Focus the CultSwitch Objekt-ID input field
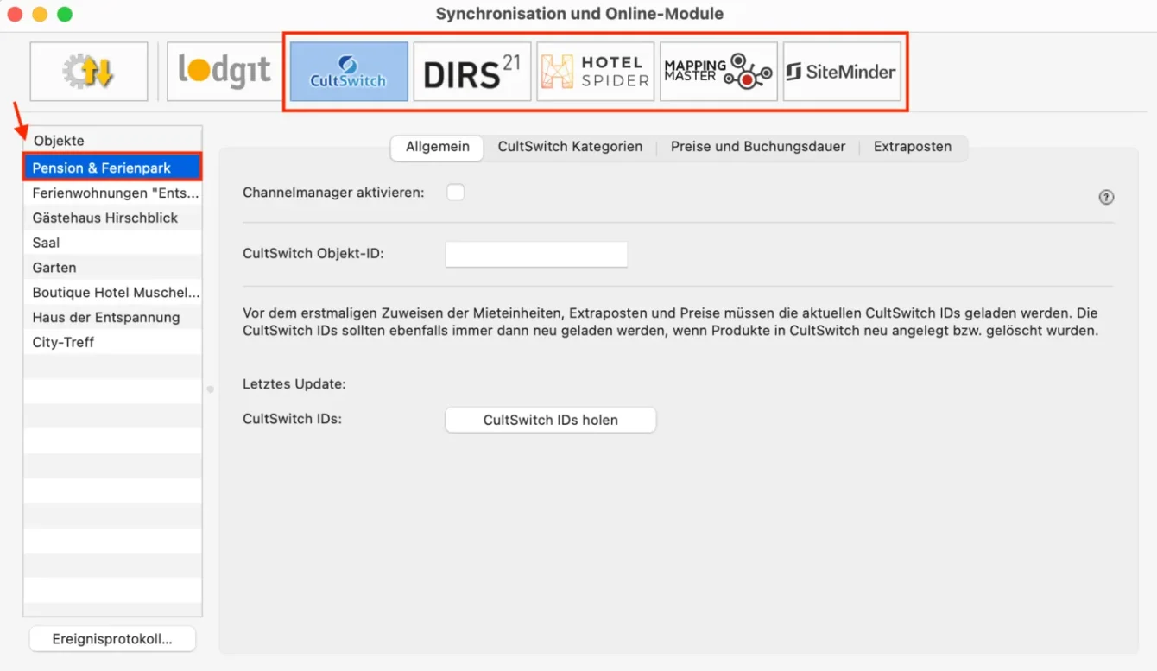The width and height of the screenshot is (1157, 671). click(x=536, y=254)
